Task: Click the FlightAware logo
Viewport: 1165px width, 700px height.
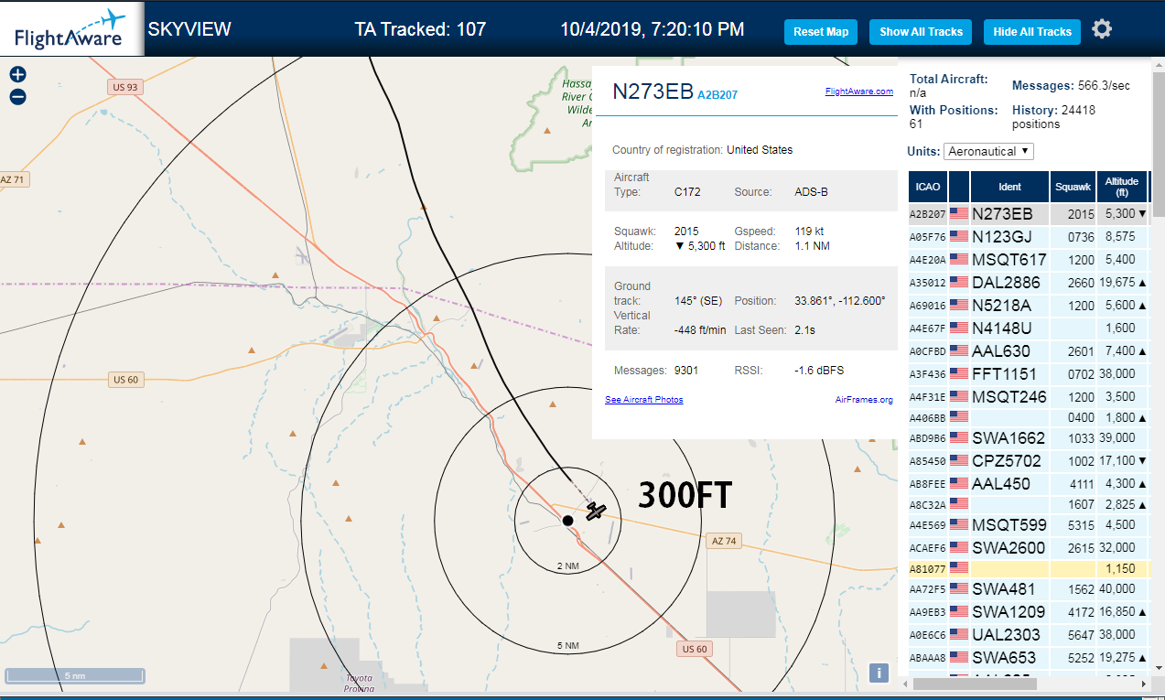Action: tap(70, 29)
